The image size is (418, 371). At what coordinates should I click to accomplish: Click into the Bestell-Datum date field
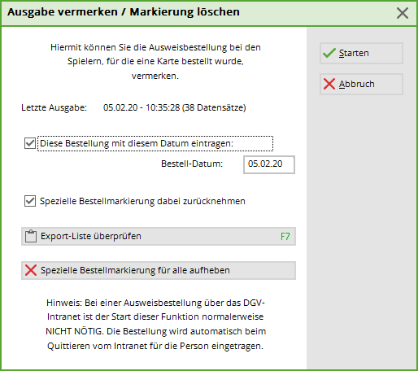click(x=269, y=164)
